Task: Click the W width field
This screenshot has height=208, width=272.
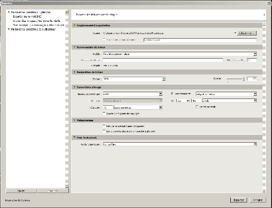Action: pyautogui.click(x=181, y=101)
